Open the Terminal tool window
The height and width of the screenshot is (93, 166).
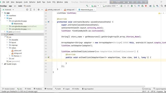(49, 89)
